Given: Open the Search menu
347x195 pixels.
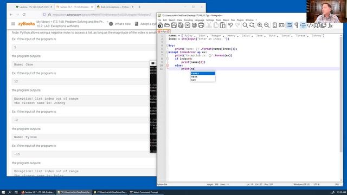Looking at the screenshot, I should (x=172, y=20).
